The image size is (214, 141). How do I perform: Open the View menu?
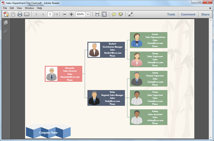coord(19,8)
